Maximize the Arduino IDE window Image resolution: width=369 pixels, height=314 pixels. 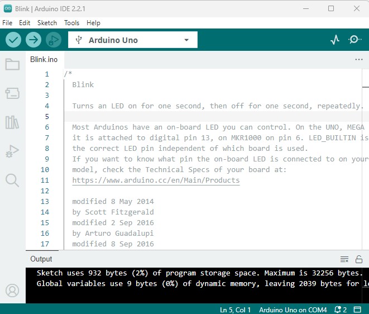click(331, 9)
